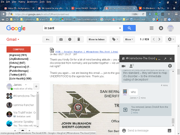
Task: Click the Archive icon in mail toolbar
Action: click(x=61, y=39)
